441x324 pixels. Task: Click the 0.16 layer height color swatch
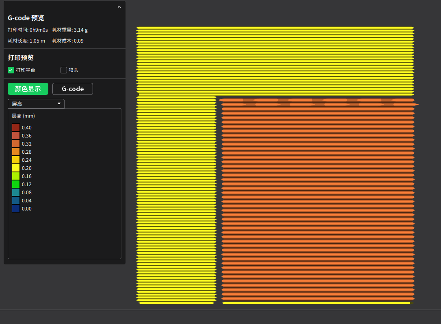point(16,176)
